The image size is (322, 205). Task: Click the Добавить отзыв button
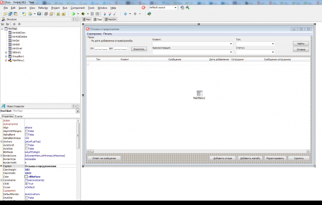coord(223,158)
